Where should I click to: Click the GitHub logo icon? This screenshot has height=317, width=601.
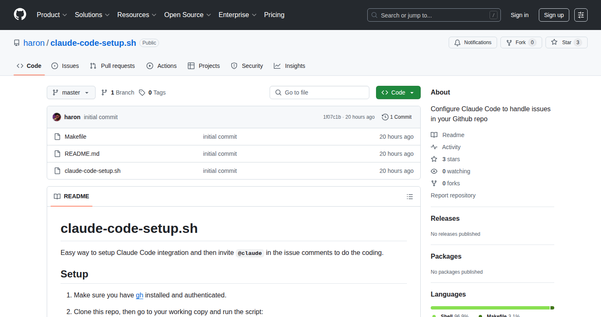pos(20,15)
